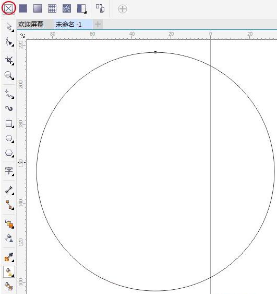Add a new document tab with plus
The height and width of the screenshot is (294, 277).
98,24
